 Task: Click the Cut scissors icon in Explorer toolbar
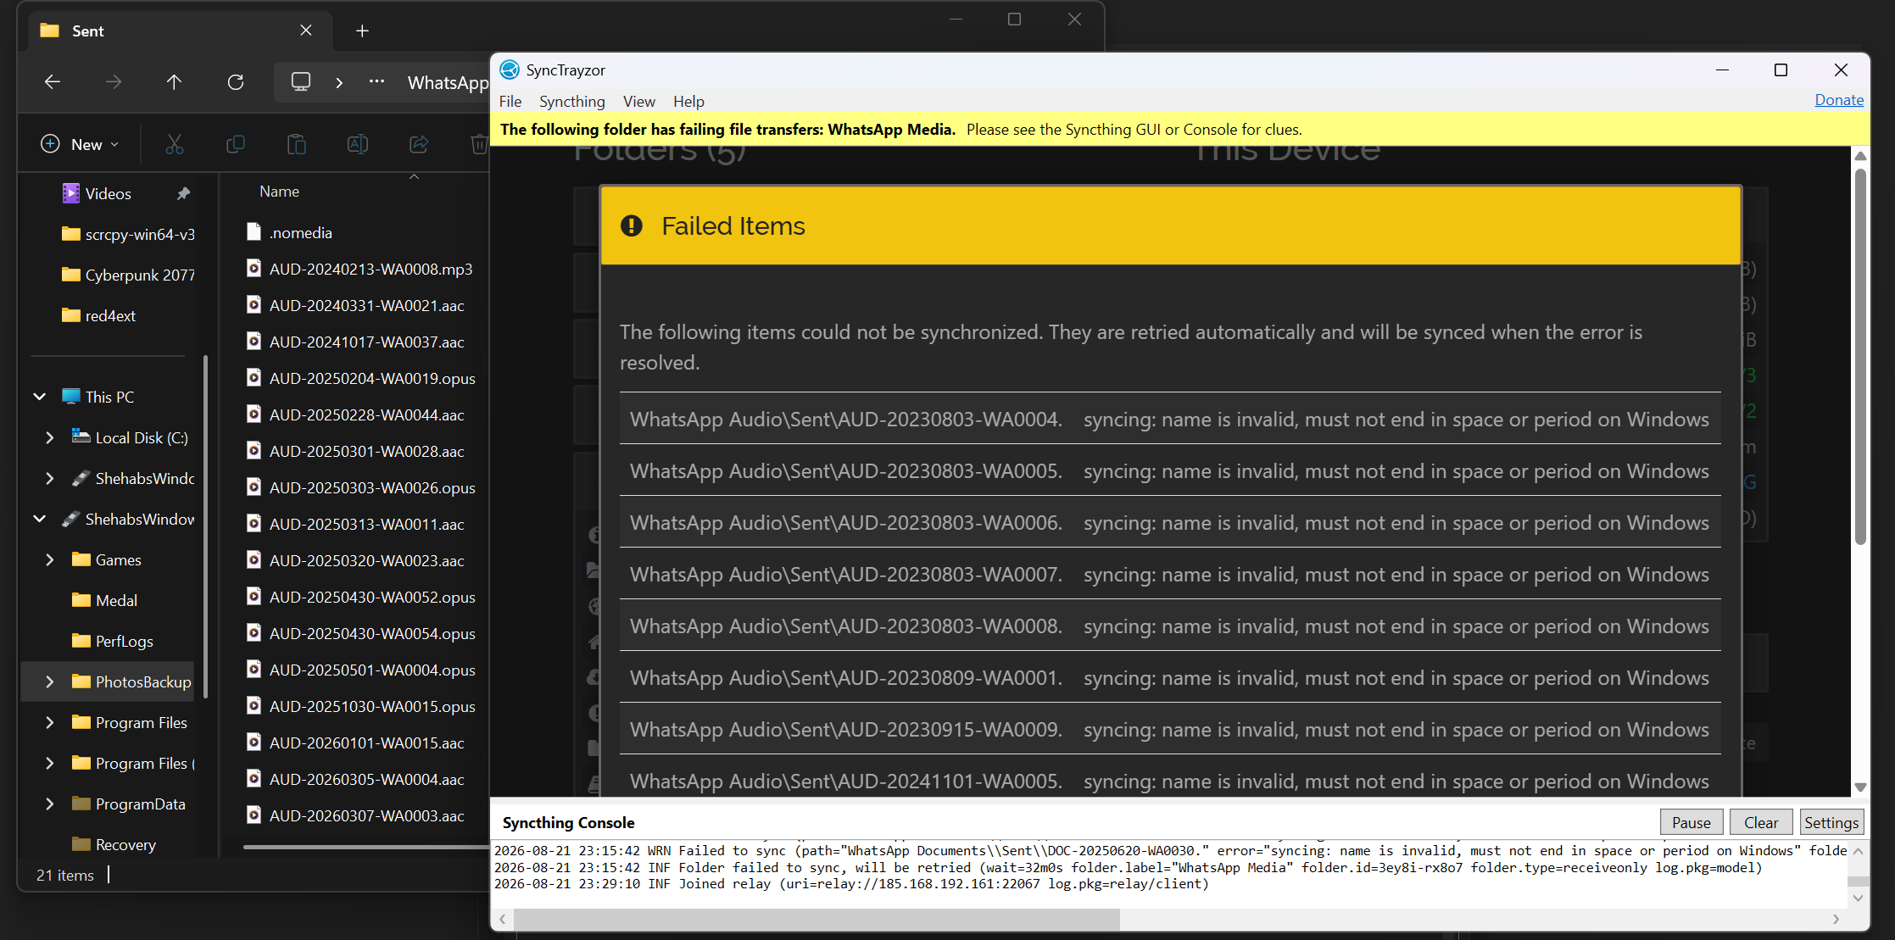tap(175, 144)
